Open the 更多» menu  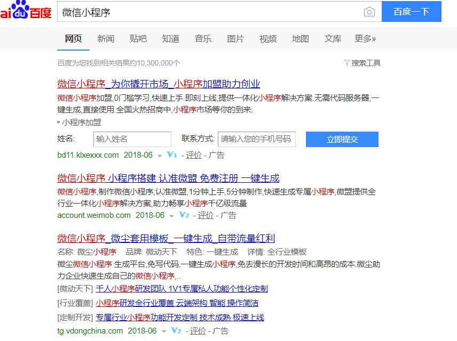(365, 38)
